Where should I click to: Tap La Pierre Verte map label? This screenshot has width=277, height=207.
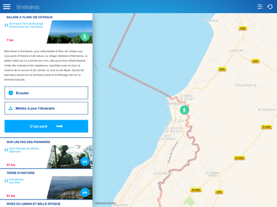[212, 174]
